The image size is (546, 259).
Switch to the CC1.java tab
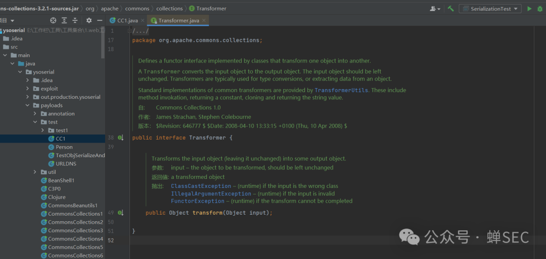click(x=126, y=21)
